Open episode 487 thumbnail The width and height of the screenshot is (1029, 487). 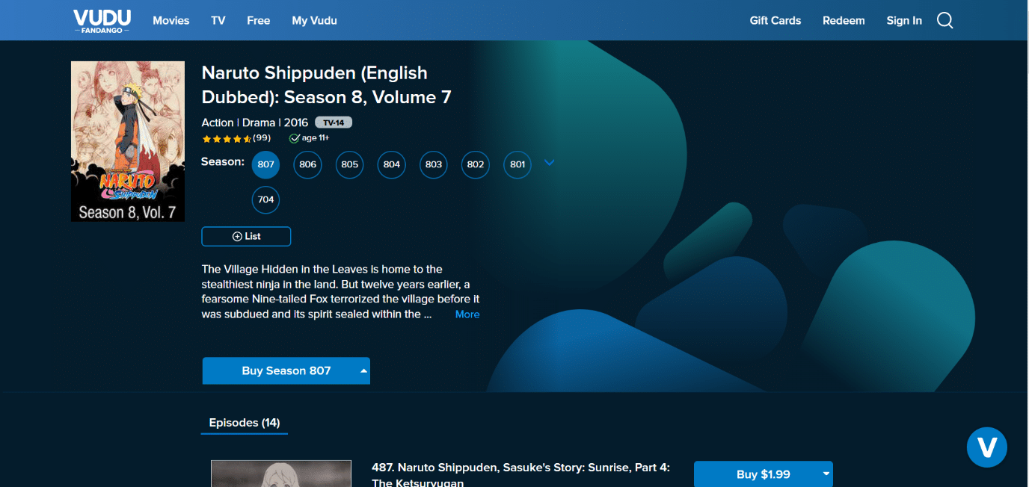281,474
